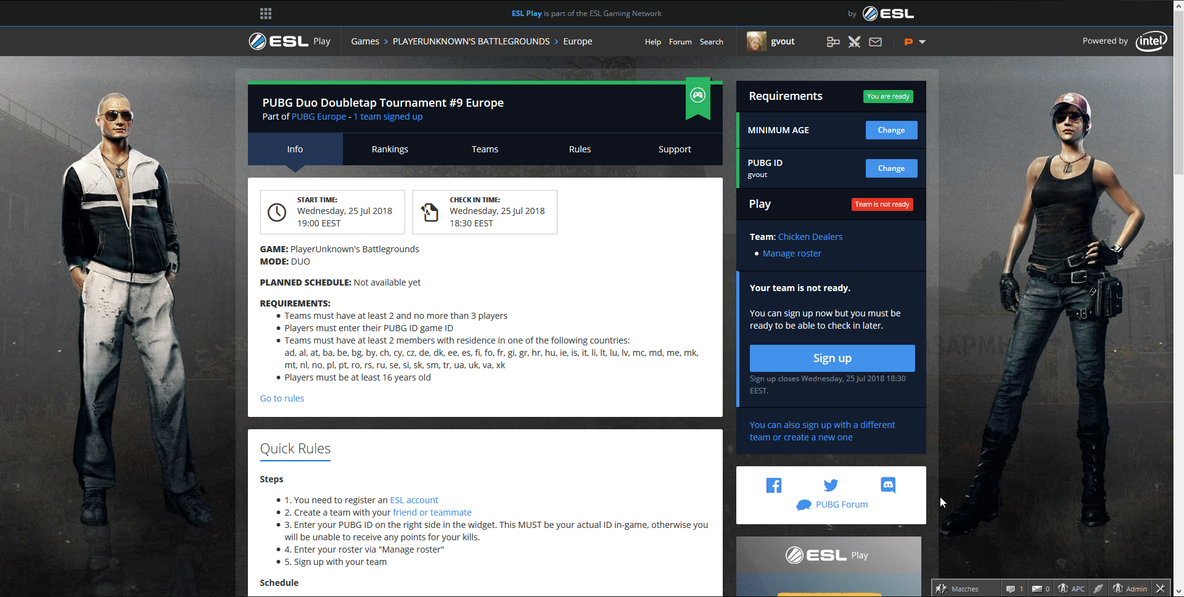Open the header envelope messages icon
Screen dimensions: 1184x597
click(x=876, y=42)
